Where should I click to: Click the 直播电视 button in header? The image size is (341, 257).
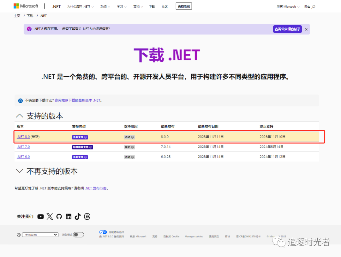click(184, 6)
